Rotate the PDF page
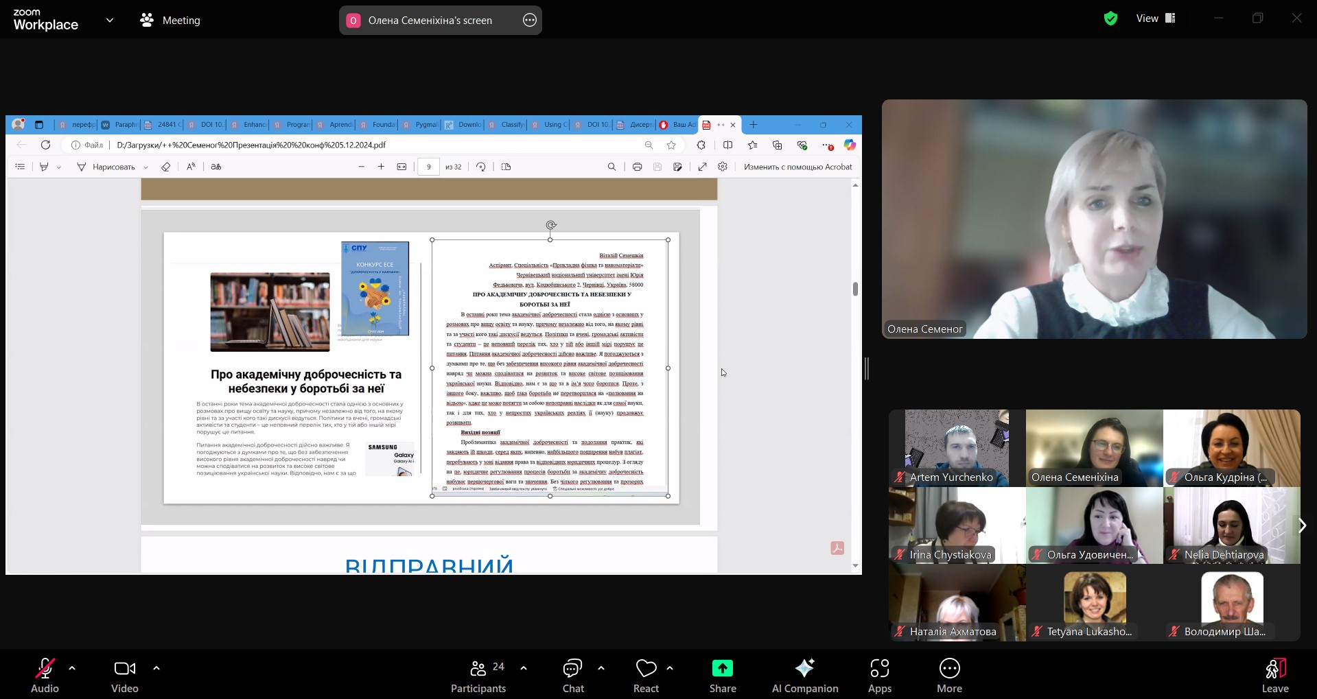The width and height of the screenshot is (1317, 699). point(481,167)
